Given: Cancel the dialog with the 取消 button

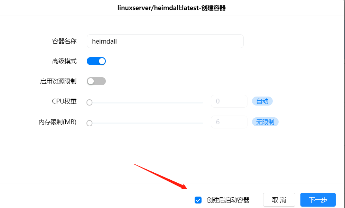Looking at the screenshot, I should coord(279,200).
